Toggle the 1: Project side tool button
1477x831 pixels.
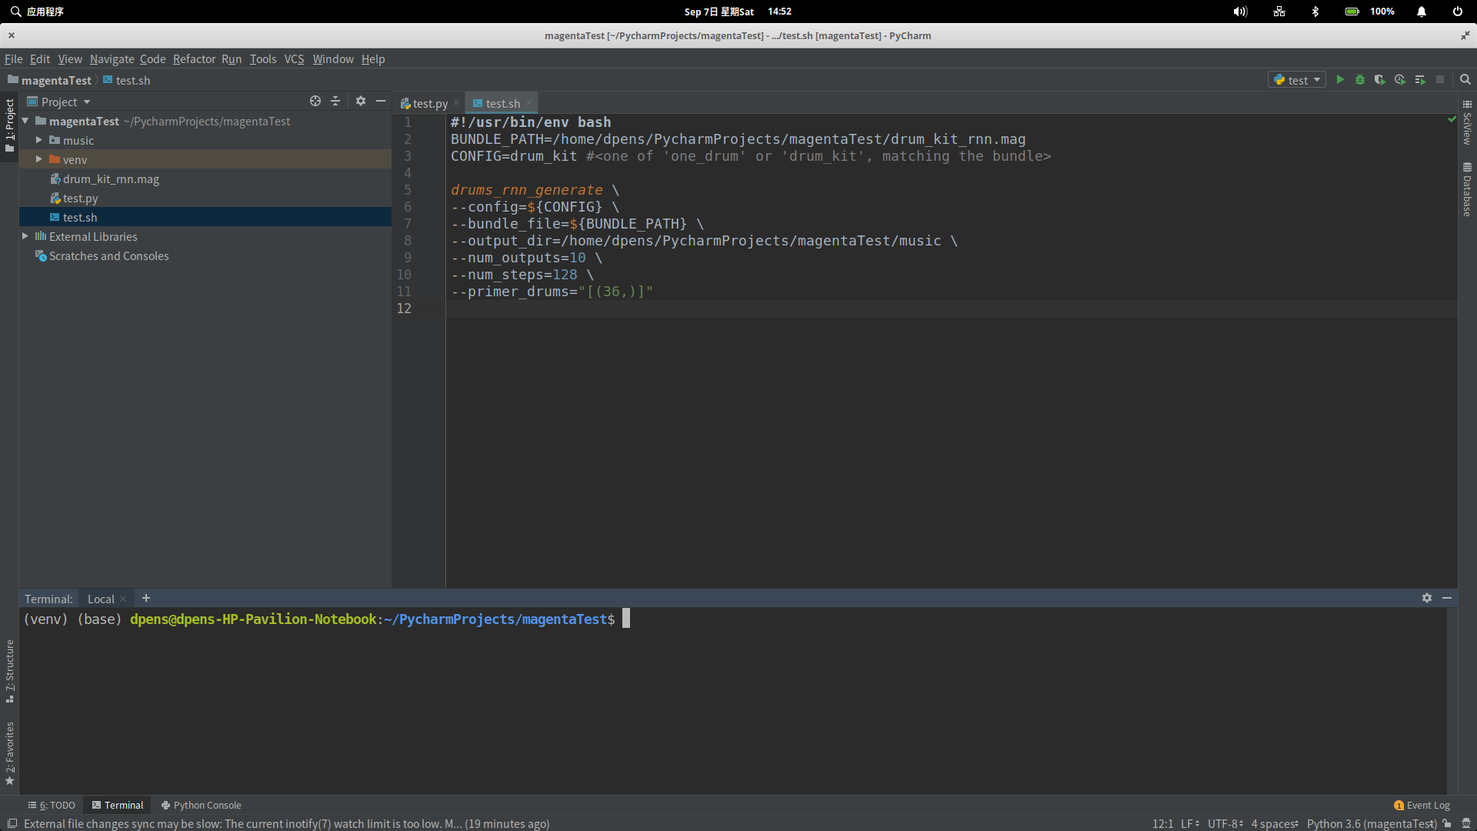(9, 125)
